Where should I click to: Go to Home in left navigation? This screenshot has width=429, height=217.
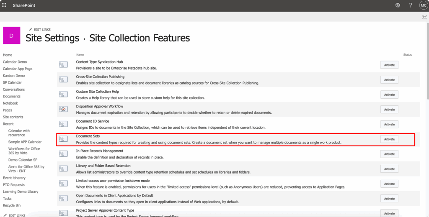pos(8,55)
